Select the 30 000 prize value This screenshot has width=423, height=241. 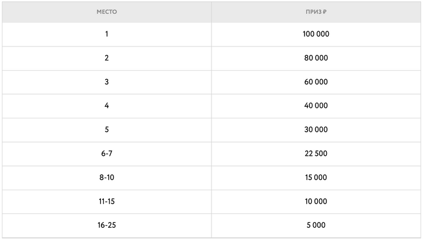coord(316,130)
